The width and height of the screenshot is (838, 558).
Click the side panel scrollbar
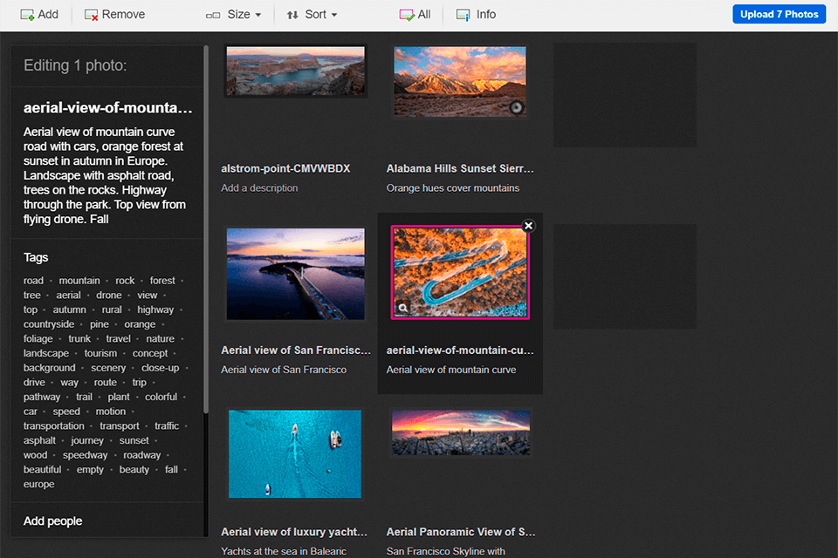(206, 229)
